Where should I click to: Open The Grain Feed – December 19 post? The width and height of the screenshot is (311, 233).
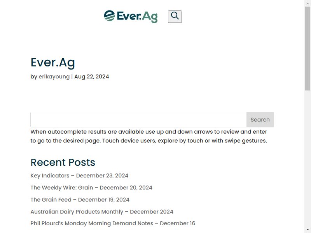click(80, 200)
